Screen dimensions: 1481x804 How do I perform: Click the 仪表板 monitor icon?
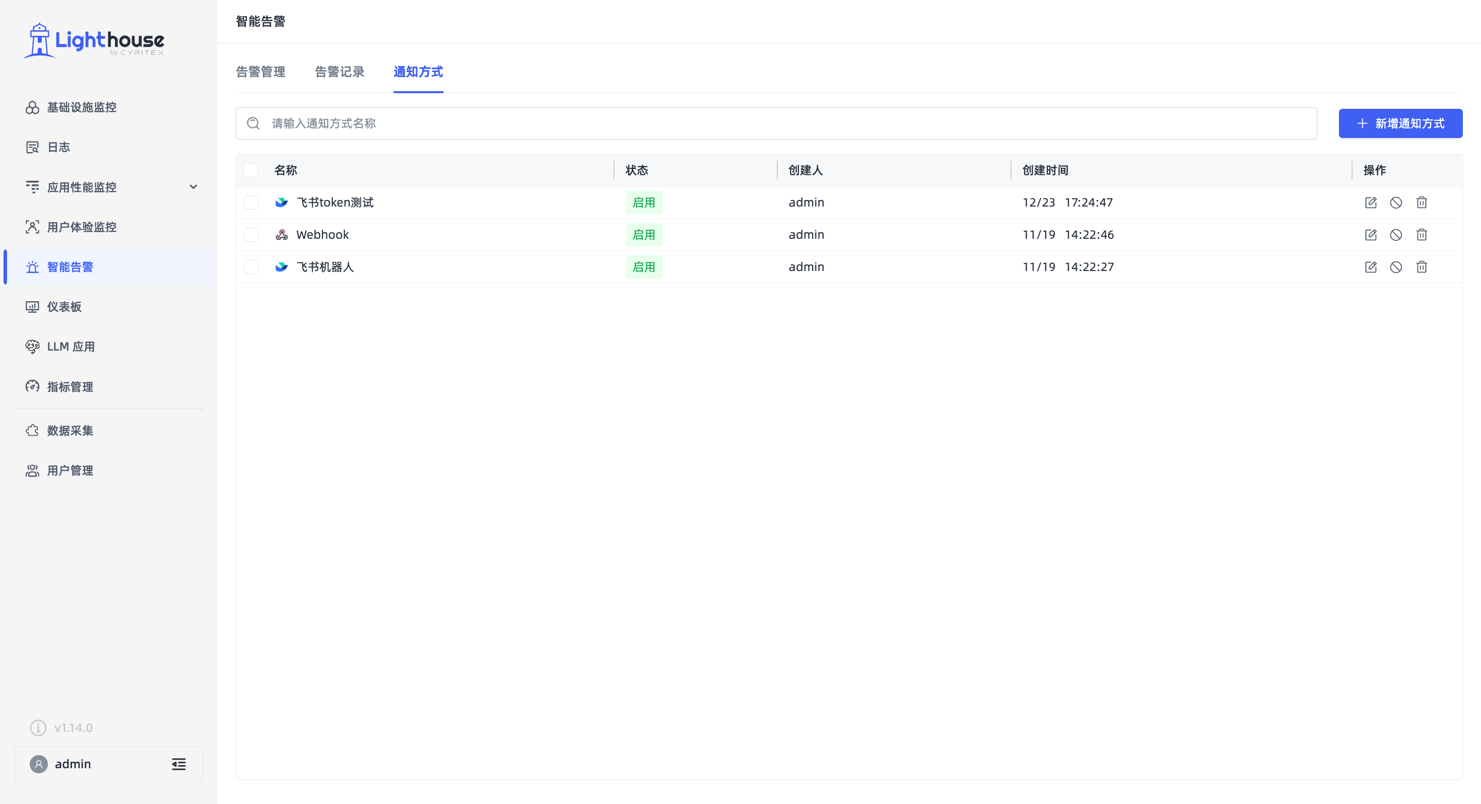32,307
